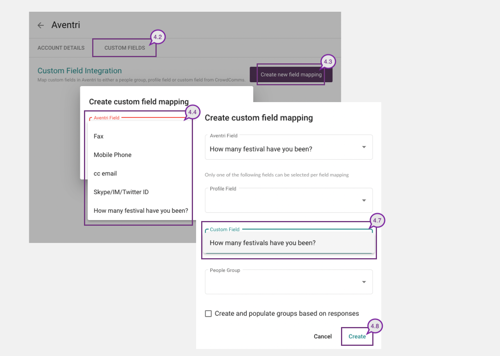
Task: Enable the create and populate groups checkbox
Action: [209, 313]
